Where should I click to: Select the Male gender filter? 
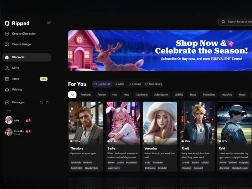(119, 84)
